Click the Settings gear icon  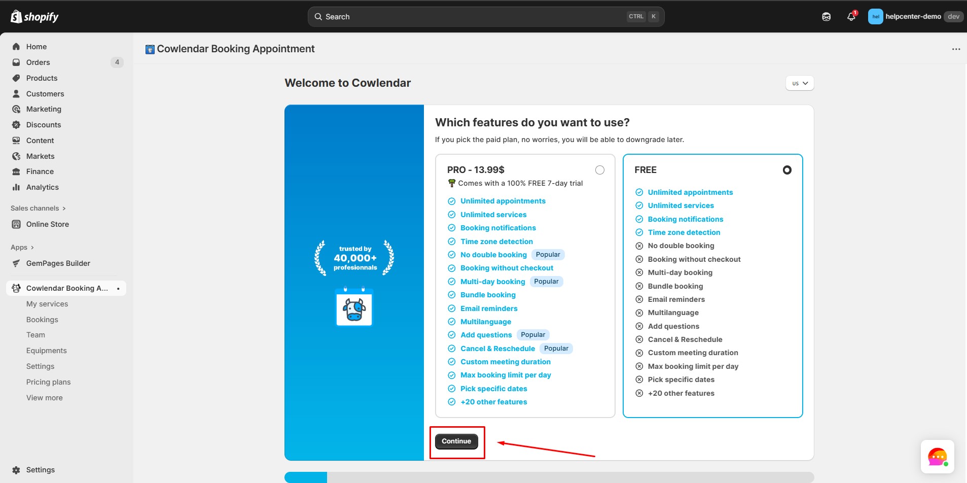click(x=16, y=470)
